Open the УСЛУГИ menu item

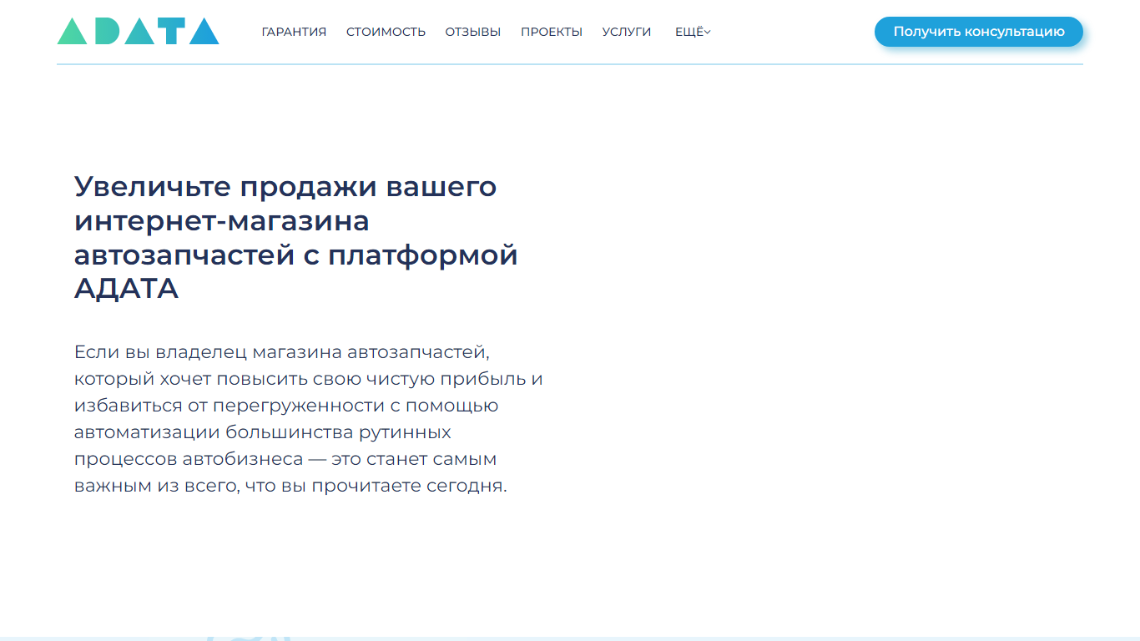coord(627,32)
